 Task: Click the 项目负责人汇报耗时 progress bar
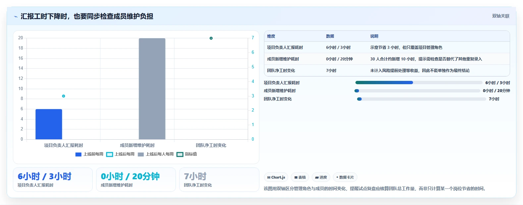pos(419,83)
